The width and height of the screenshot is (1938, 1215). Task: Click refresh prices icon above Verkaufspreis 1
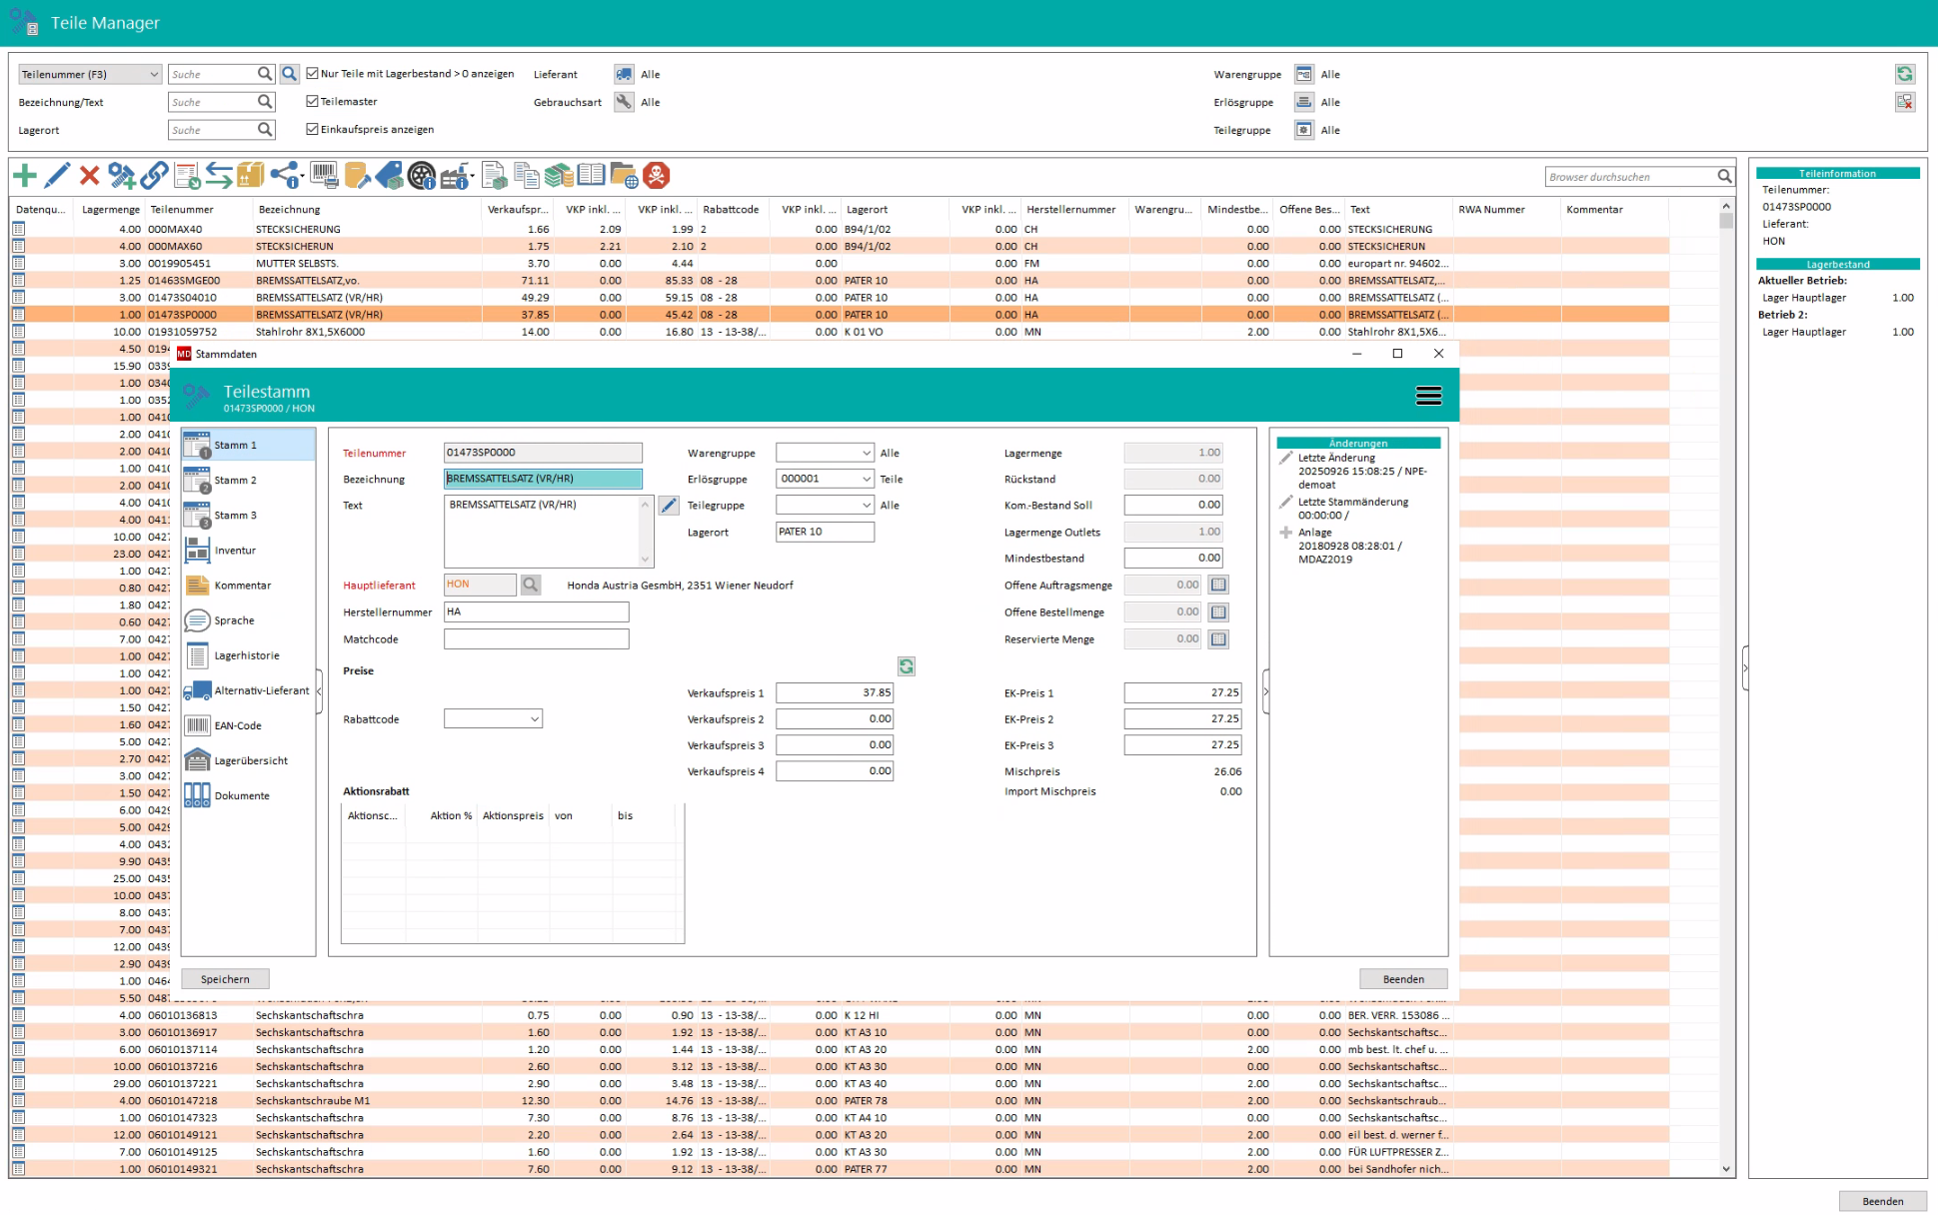coord(906,666)
